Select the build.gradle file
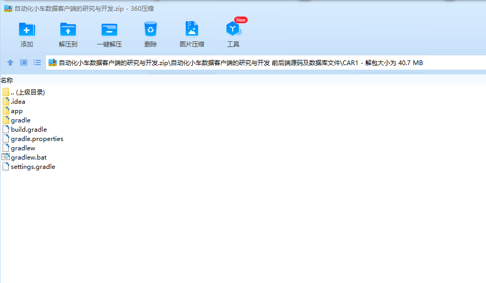Image resolution: width=486 pixels, height=283 pixels. coord(24,130)
